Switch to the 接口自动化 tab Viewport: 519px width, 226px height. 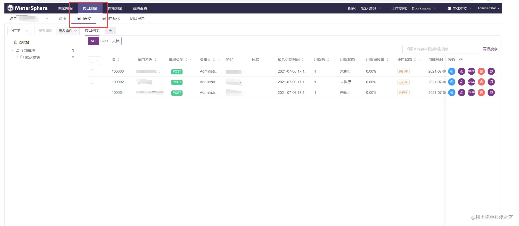click(111, 19)
